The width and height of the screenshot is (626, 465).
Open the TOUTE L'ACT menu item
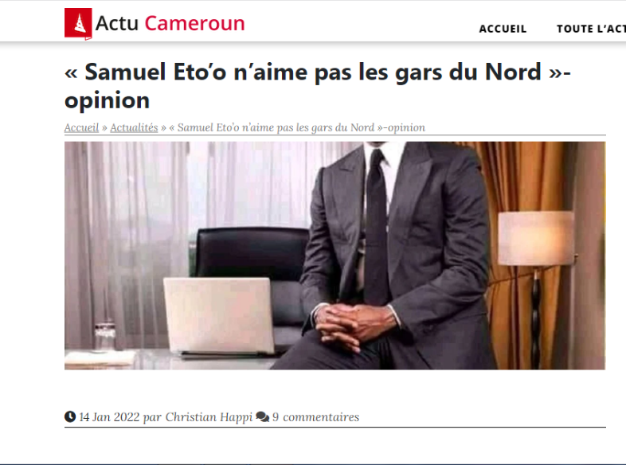tap(591, 29)
